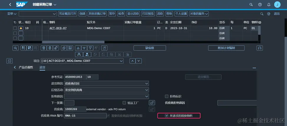The width and height of the screenshot is (287, 126).
Task: Click the item table horizontal scrollbar
Action: pyautogui.click(x=73, y=42)
